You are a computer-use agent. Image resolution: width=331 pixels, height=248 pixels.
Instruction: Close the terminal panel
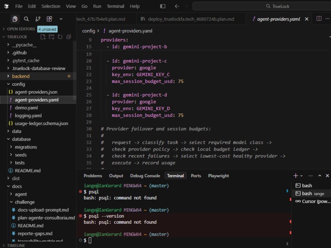pos(327,176)
